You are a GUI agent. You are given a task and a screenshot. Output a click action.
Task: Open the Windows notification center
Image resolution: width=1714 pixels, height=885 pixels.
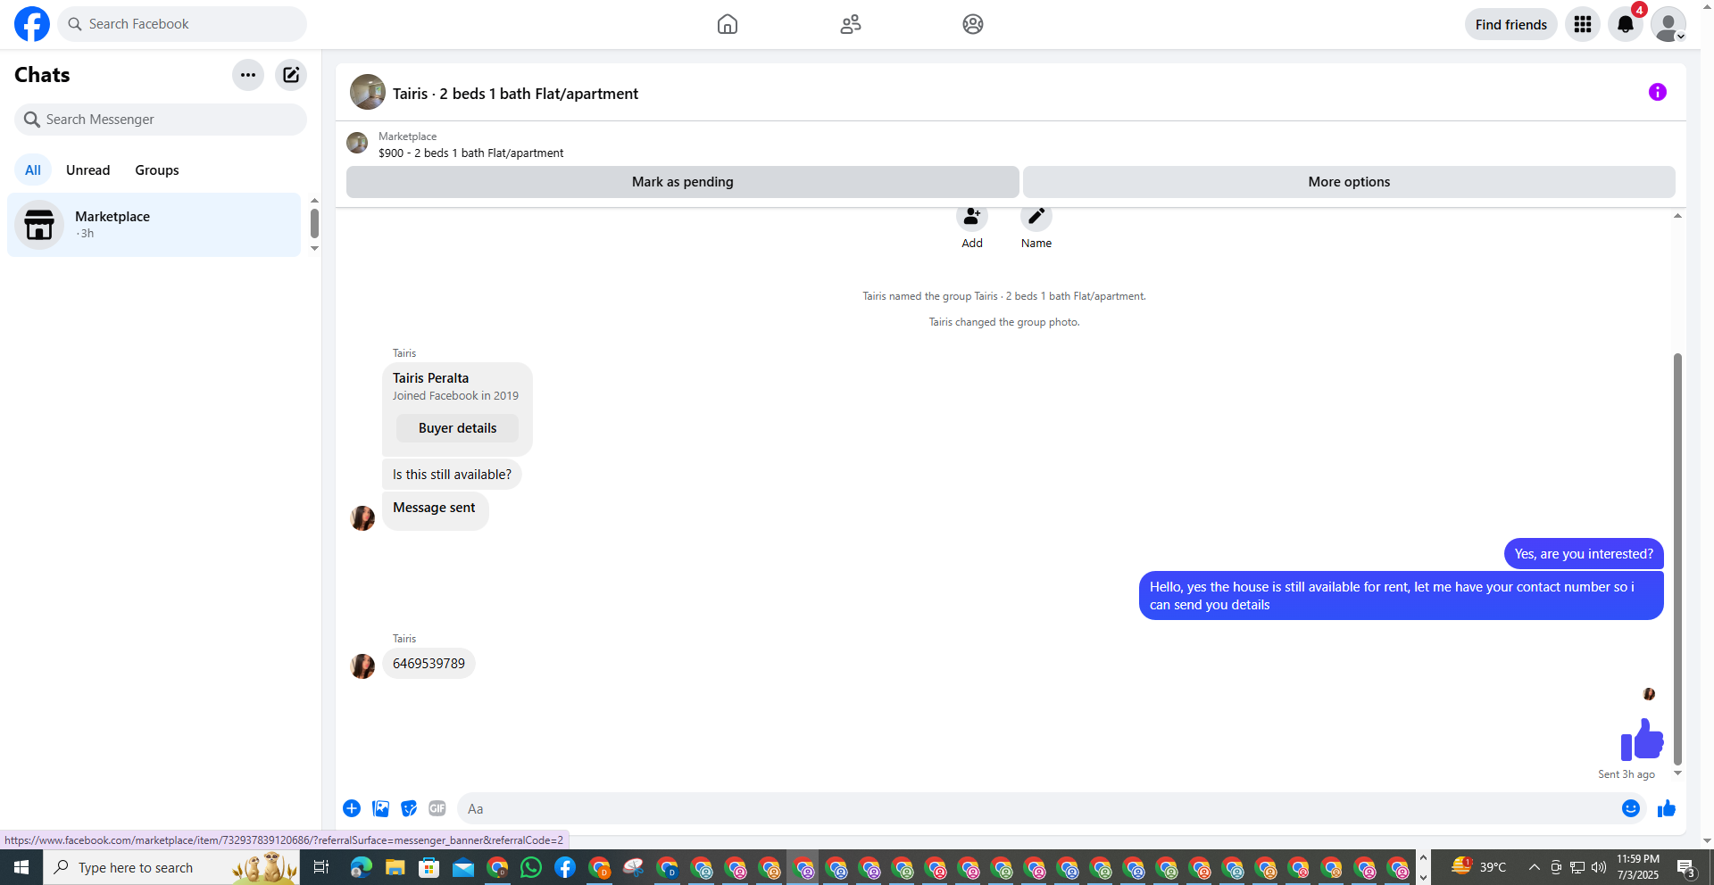(1686, 867)
